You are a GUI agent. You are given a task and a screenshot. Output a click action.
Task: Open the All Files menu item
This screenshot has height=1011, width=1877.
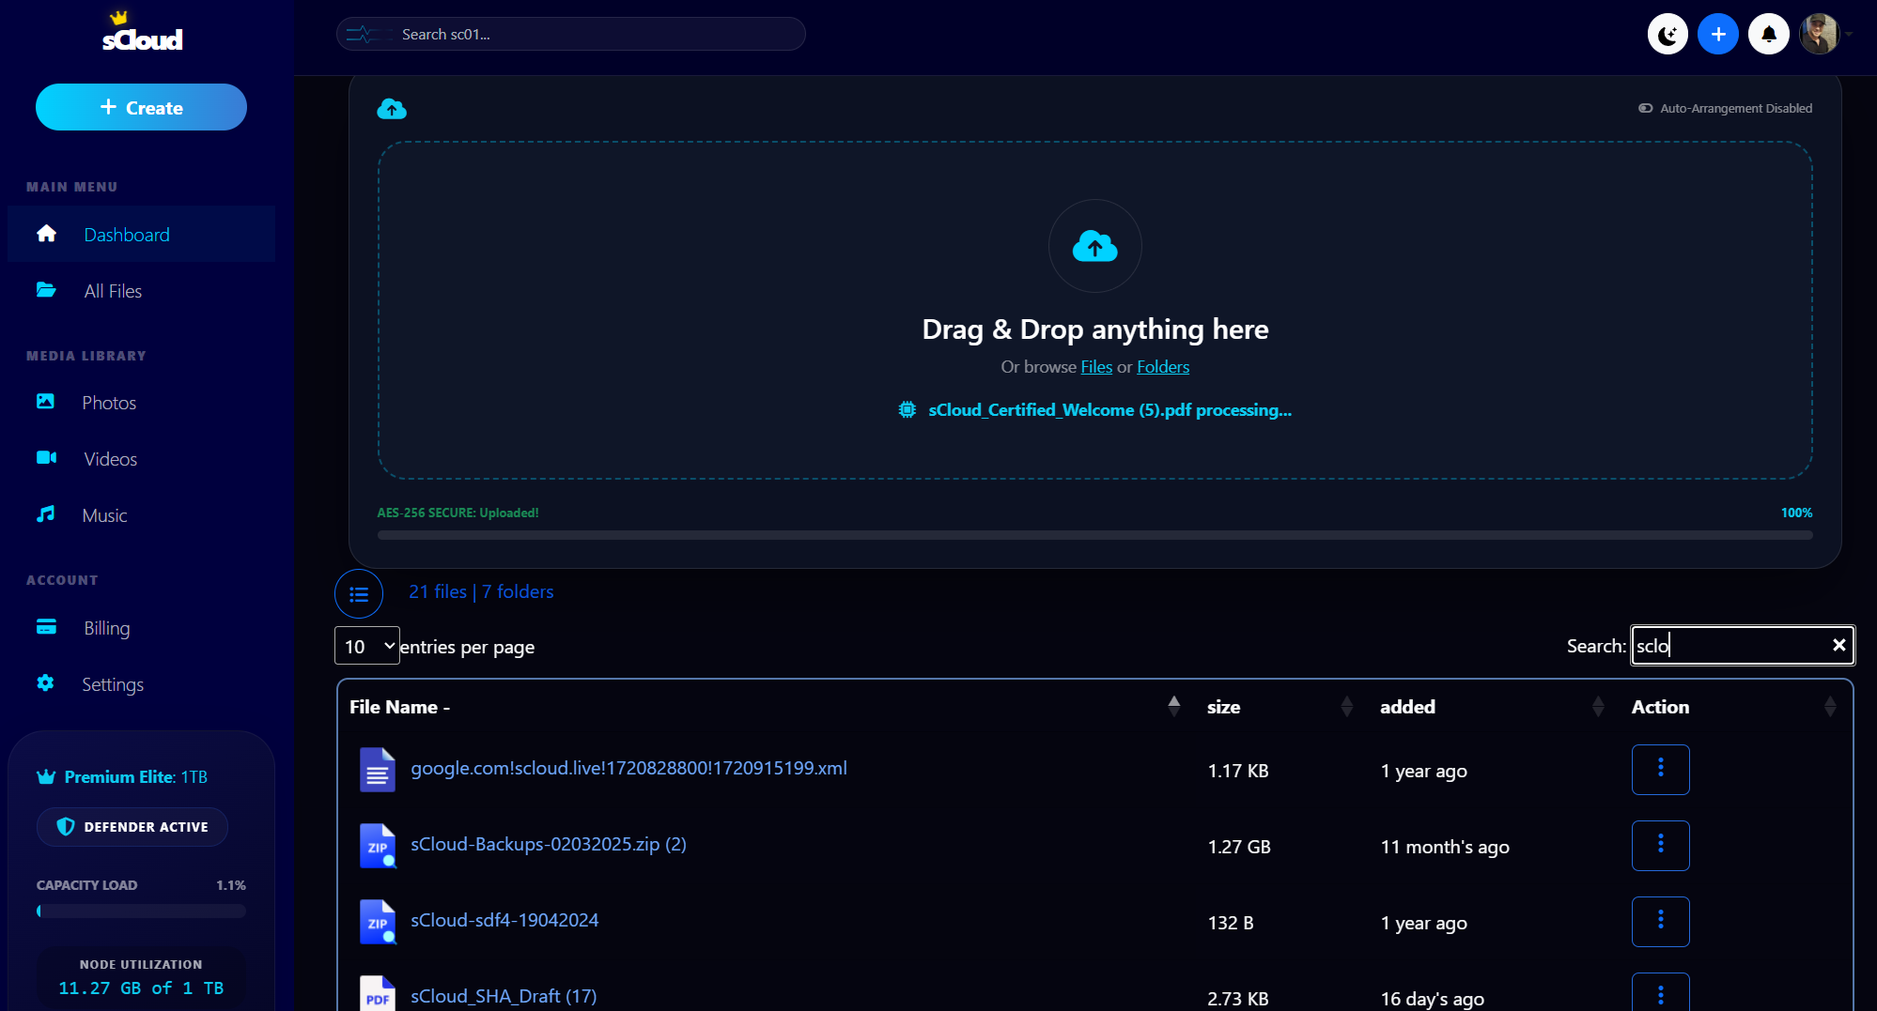pyautogui.click(x=112, y=290)
